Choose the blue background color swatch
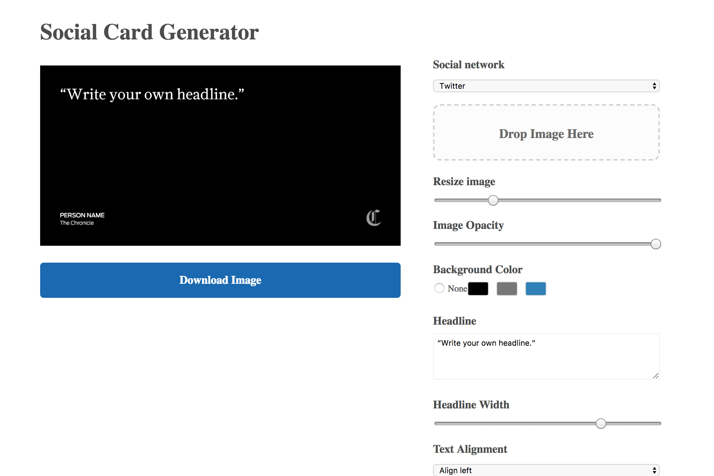Viewport: 714px width, 476px height. (535, 289)
